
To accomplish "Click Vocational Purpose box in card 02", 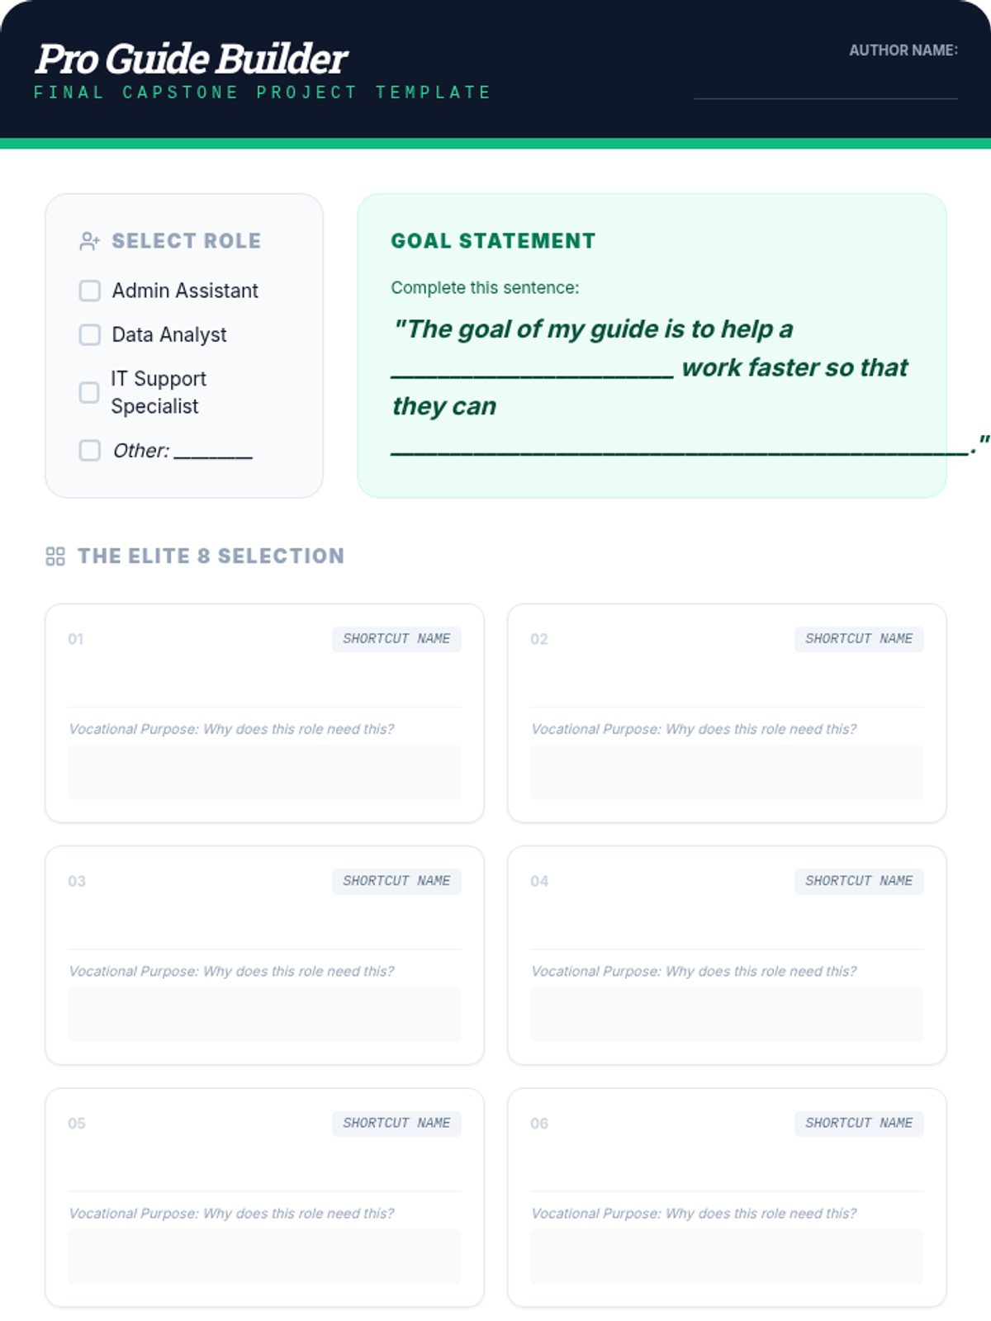I will point(727,772).
